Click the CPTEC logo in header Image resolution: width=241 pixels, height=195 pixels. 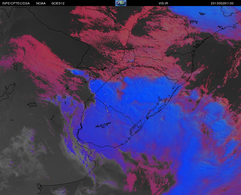(121, 3)
